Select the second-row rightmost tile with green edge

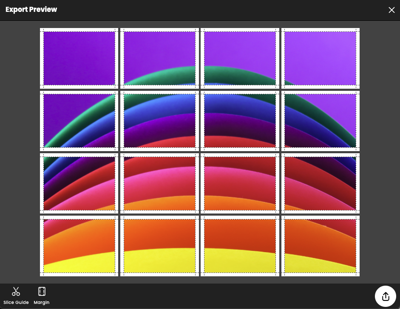[320, 120]
